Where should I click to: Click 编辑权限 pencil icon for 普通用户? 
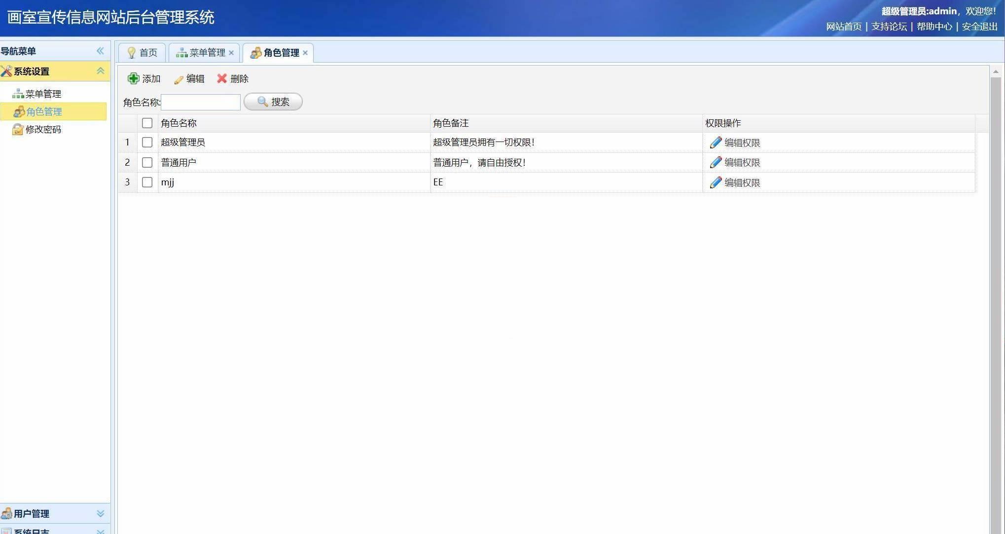pos(716,162)
